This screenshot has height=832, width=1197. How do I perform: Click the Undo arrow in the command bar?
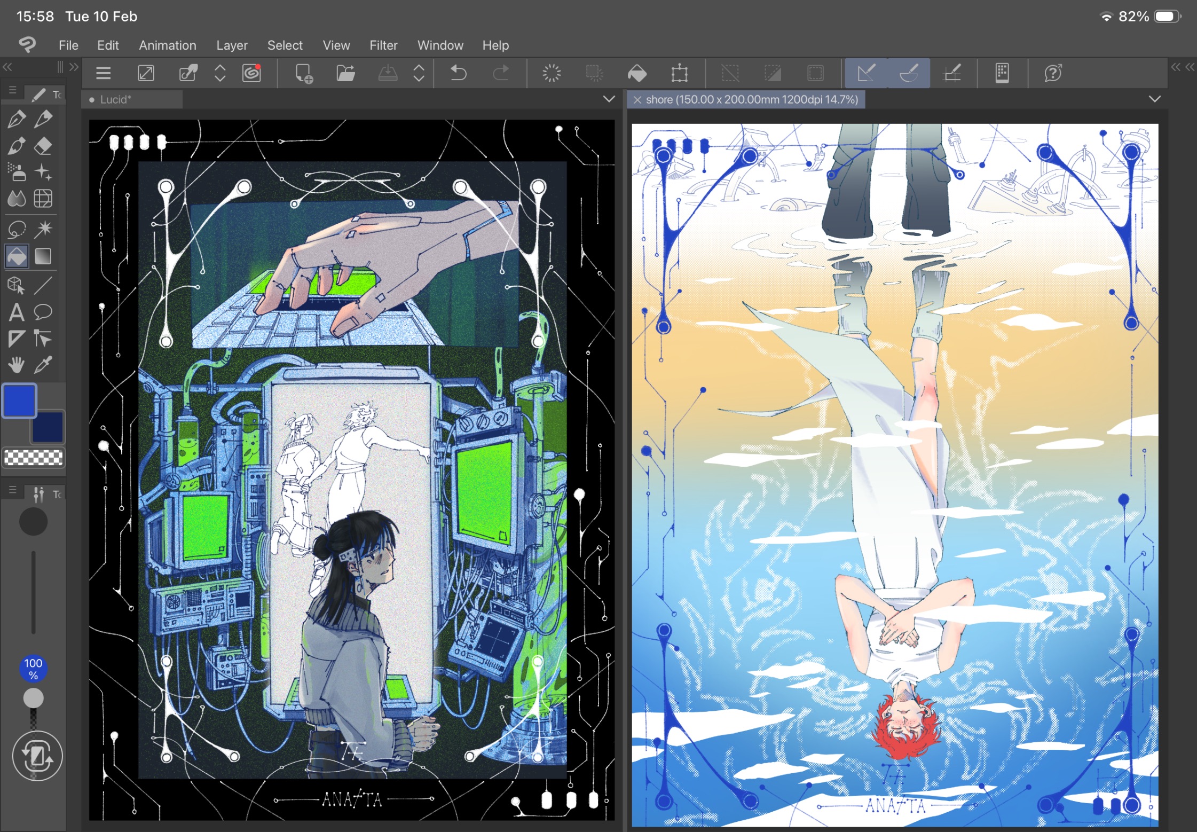click(458, 73)
